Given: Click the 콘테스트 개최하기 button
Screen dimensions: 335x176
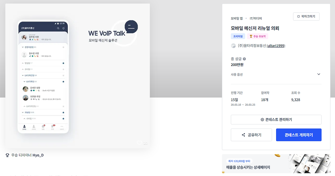Looking at the screenshot, I should pyautogui.click(x=299, y=135).
